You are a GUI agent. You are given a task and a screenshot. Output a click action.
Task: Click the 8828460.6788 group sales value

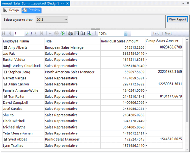point(171,47)
